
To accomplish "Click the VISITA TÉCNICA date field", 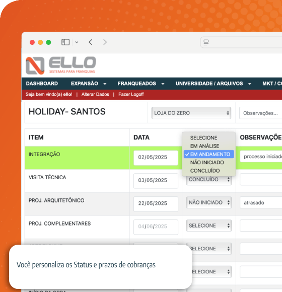I will [x=156, y=180].
